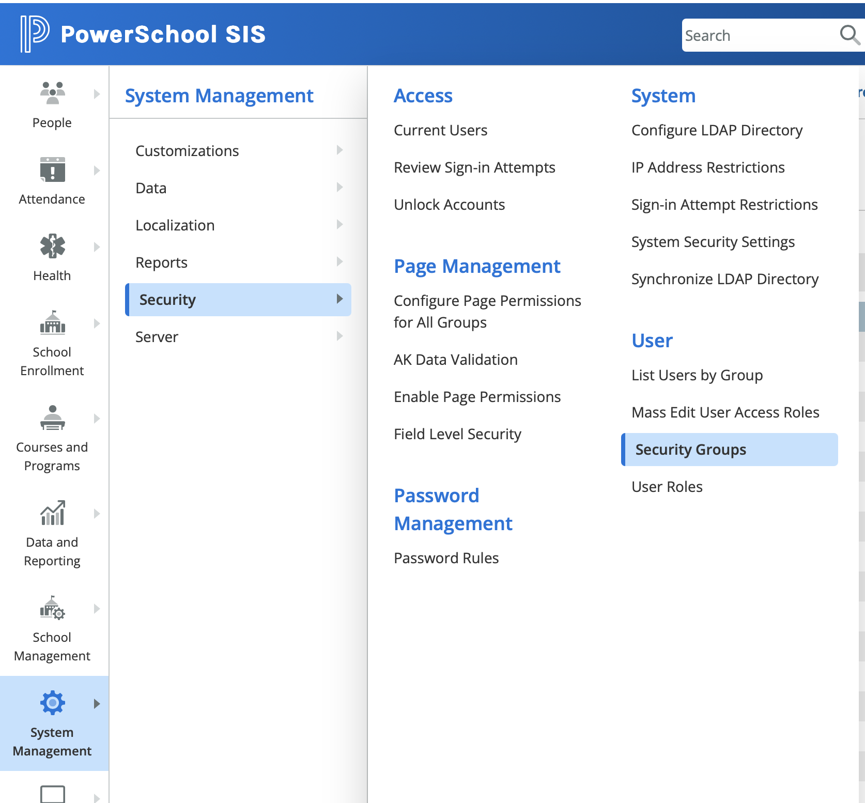Open Synchronize LDAP Directory
This screenshot has height=803, width=865.
(725, 279)
